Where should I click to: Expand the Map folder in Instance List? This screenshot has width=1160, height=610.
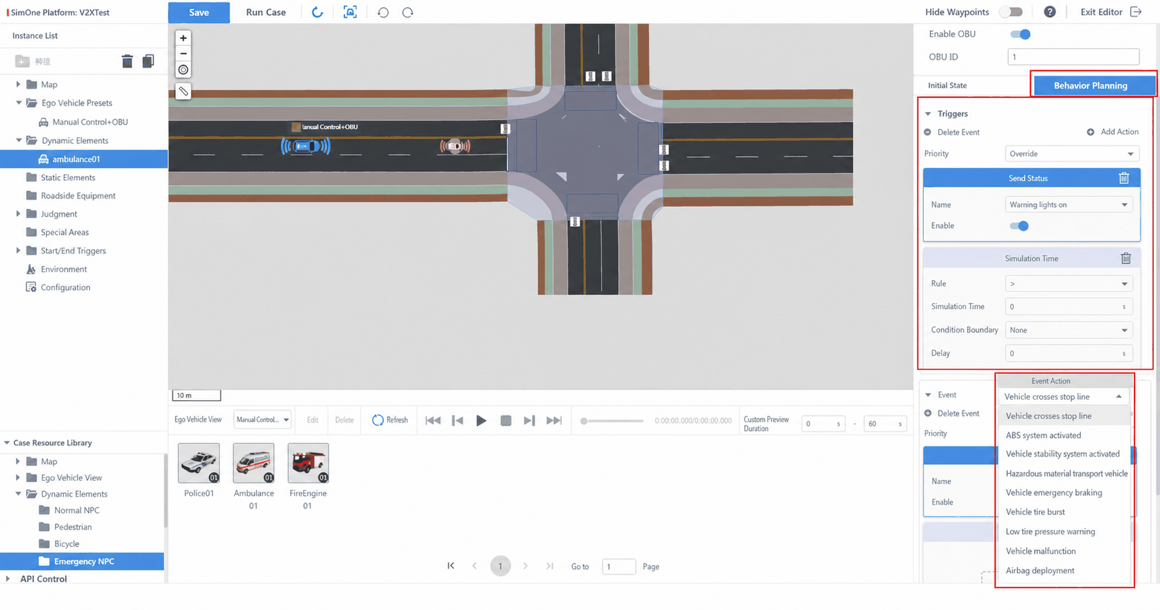click(x=18, y=85)
